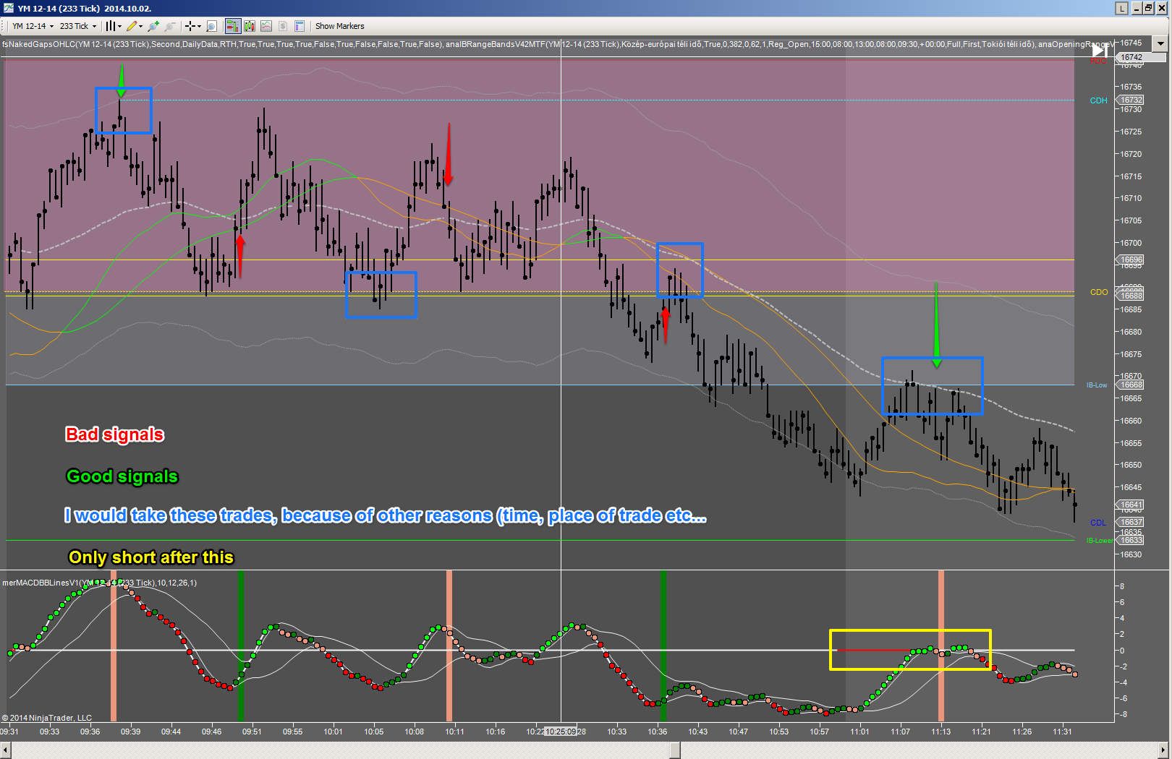
Task: Click the zoom in magnifier with plus
Action: click(153, 26)
